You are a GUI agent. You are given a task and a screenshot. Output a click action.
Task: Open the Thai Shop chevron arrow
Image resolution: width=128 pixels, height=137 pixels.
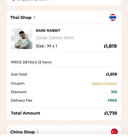(x=34, y=17)
